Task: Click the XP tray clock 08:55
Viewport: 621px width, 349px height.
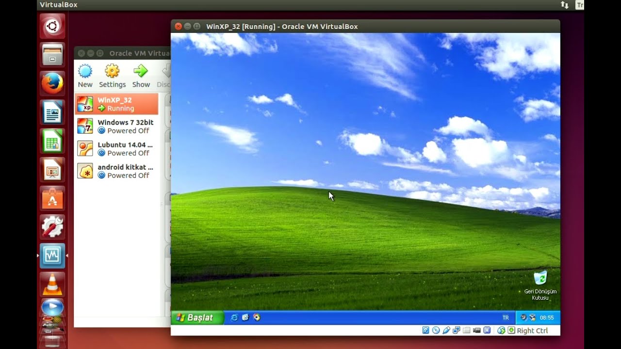Action: pos(547,318)
